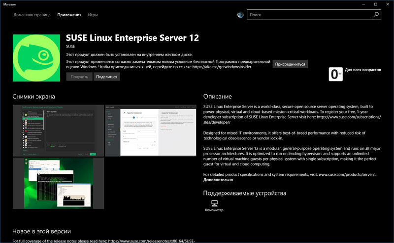Go to Домашняя страница tab
This screenshot has height=243, width=394.
point(32,15)
